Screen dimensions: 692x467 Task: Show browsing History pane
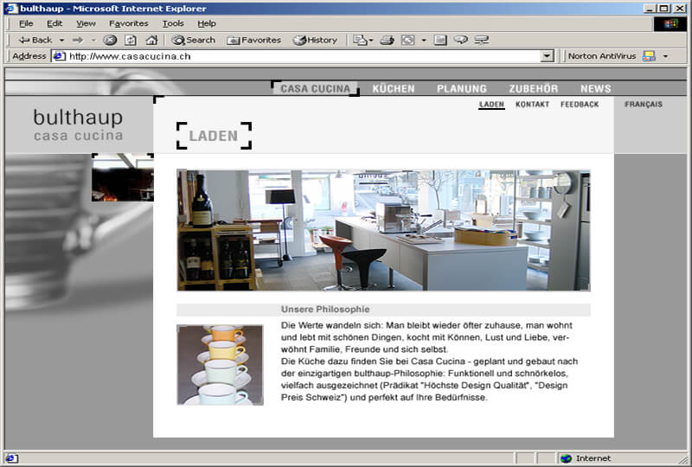(315, 40)
